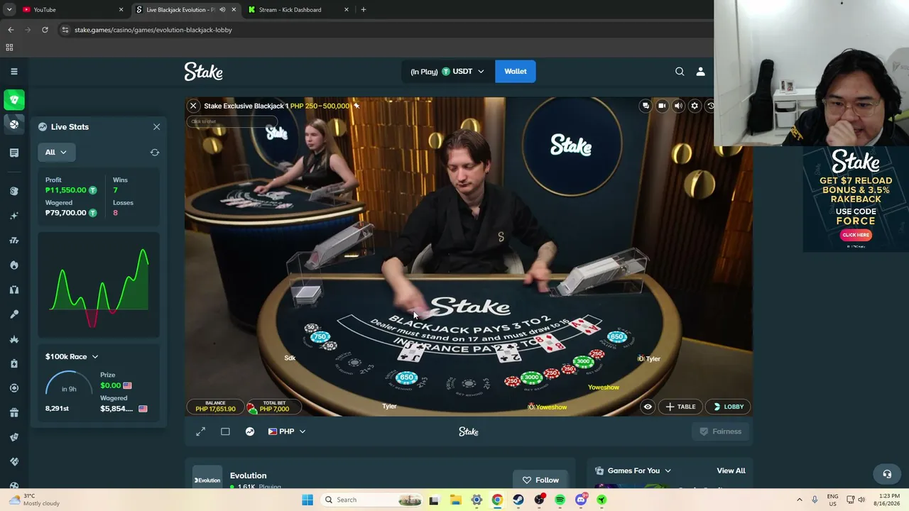
Task: Click the flame sidebar icon
Action: pyautogui.click(x=13, y=265)
